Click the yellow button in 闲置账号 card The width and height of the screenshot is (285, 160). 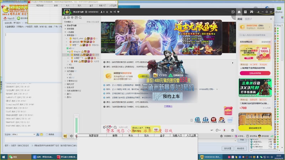(x=144, y=76)
